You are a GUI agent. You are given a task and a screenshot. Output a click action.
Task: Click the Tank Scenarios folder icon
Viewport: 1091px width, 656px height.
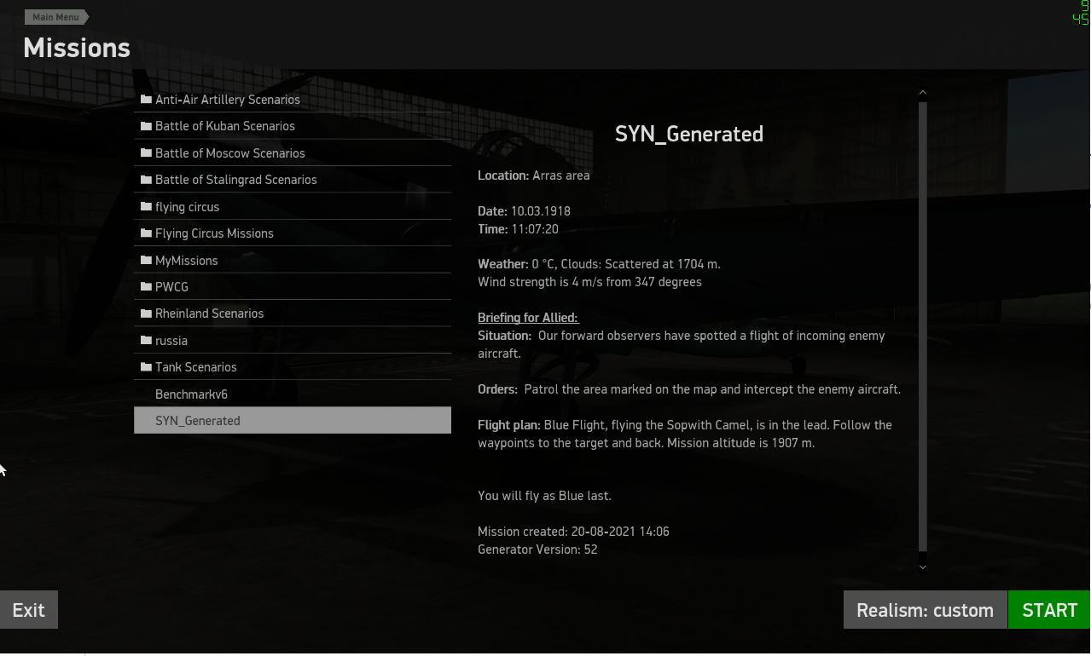coord(146,366)
